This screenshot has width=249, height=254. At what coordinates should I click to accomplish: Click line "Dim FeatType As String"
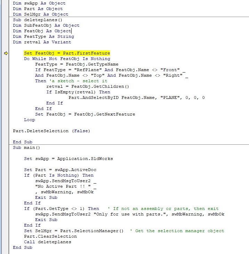43,36
